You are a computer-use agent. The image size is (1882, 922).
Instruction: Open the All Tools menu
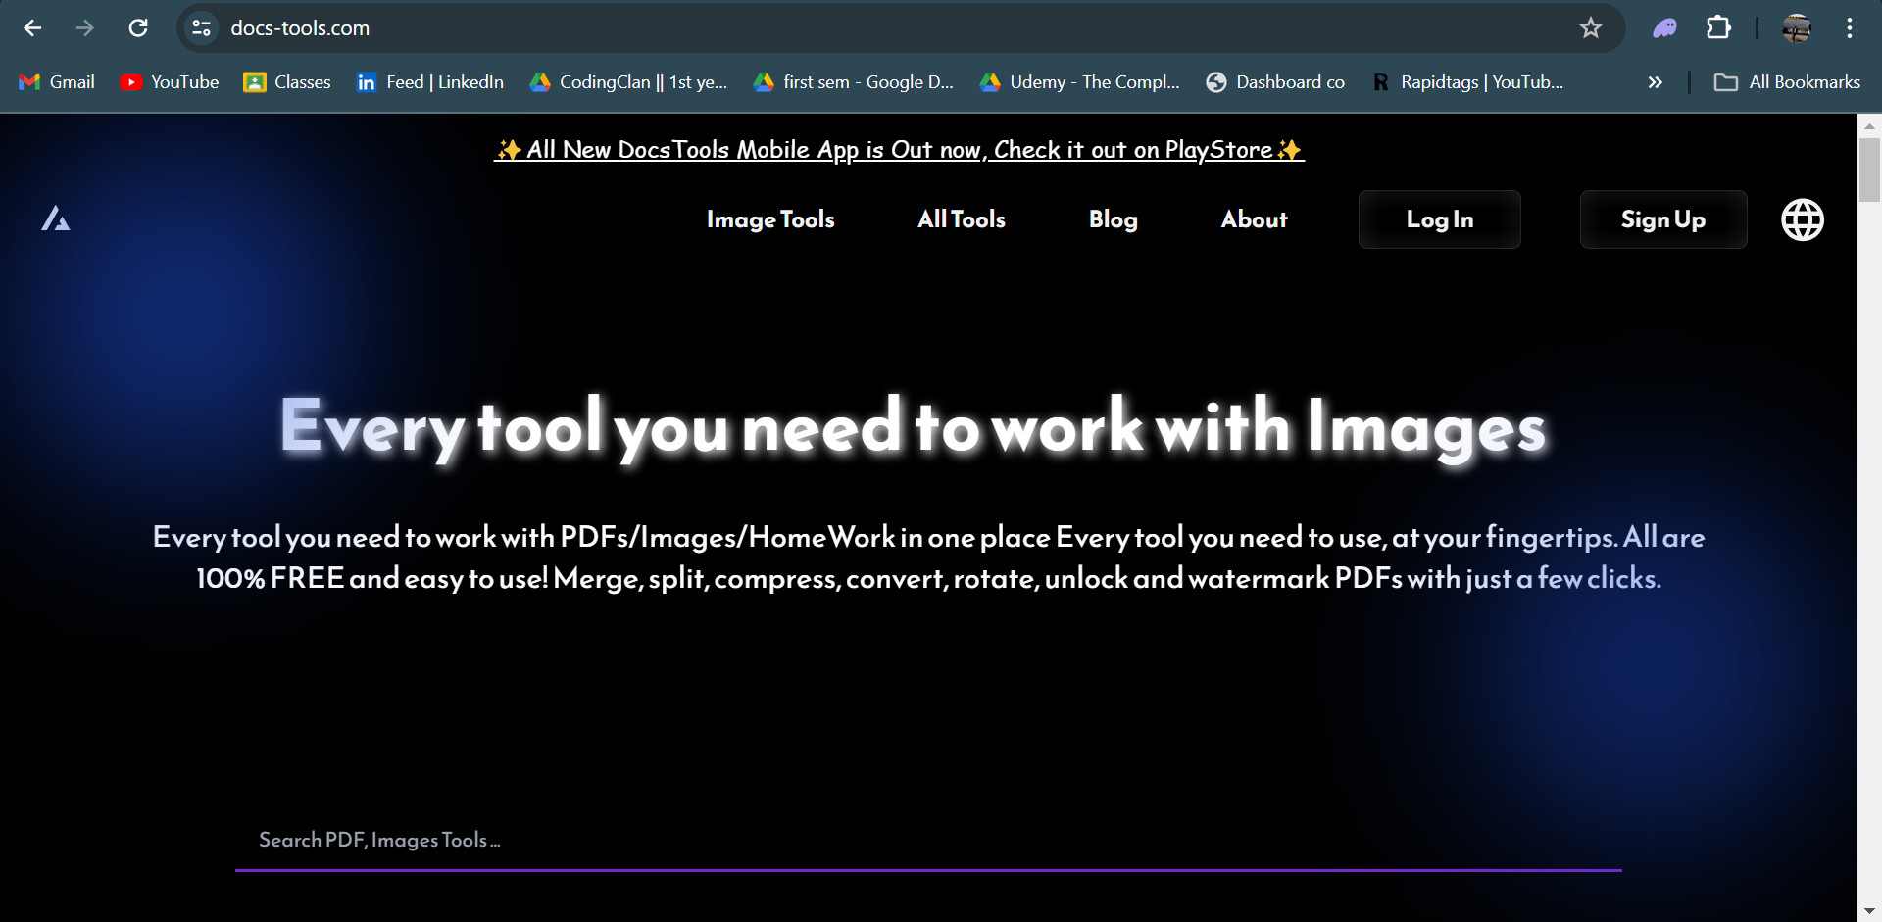pyautogui.click(x=962, y=219)
